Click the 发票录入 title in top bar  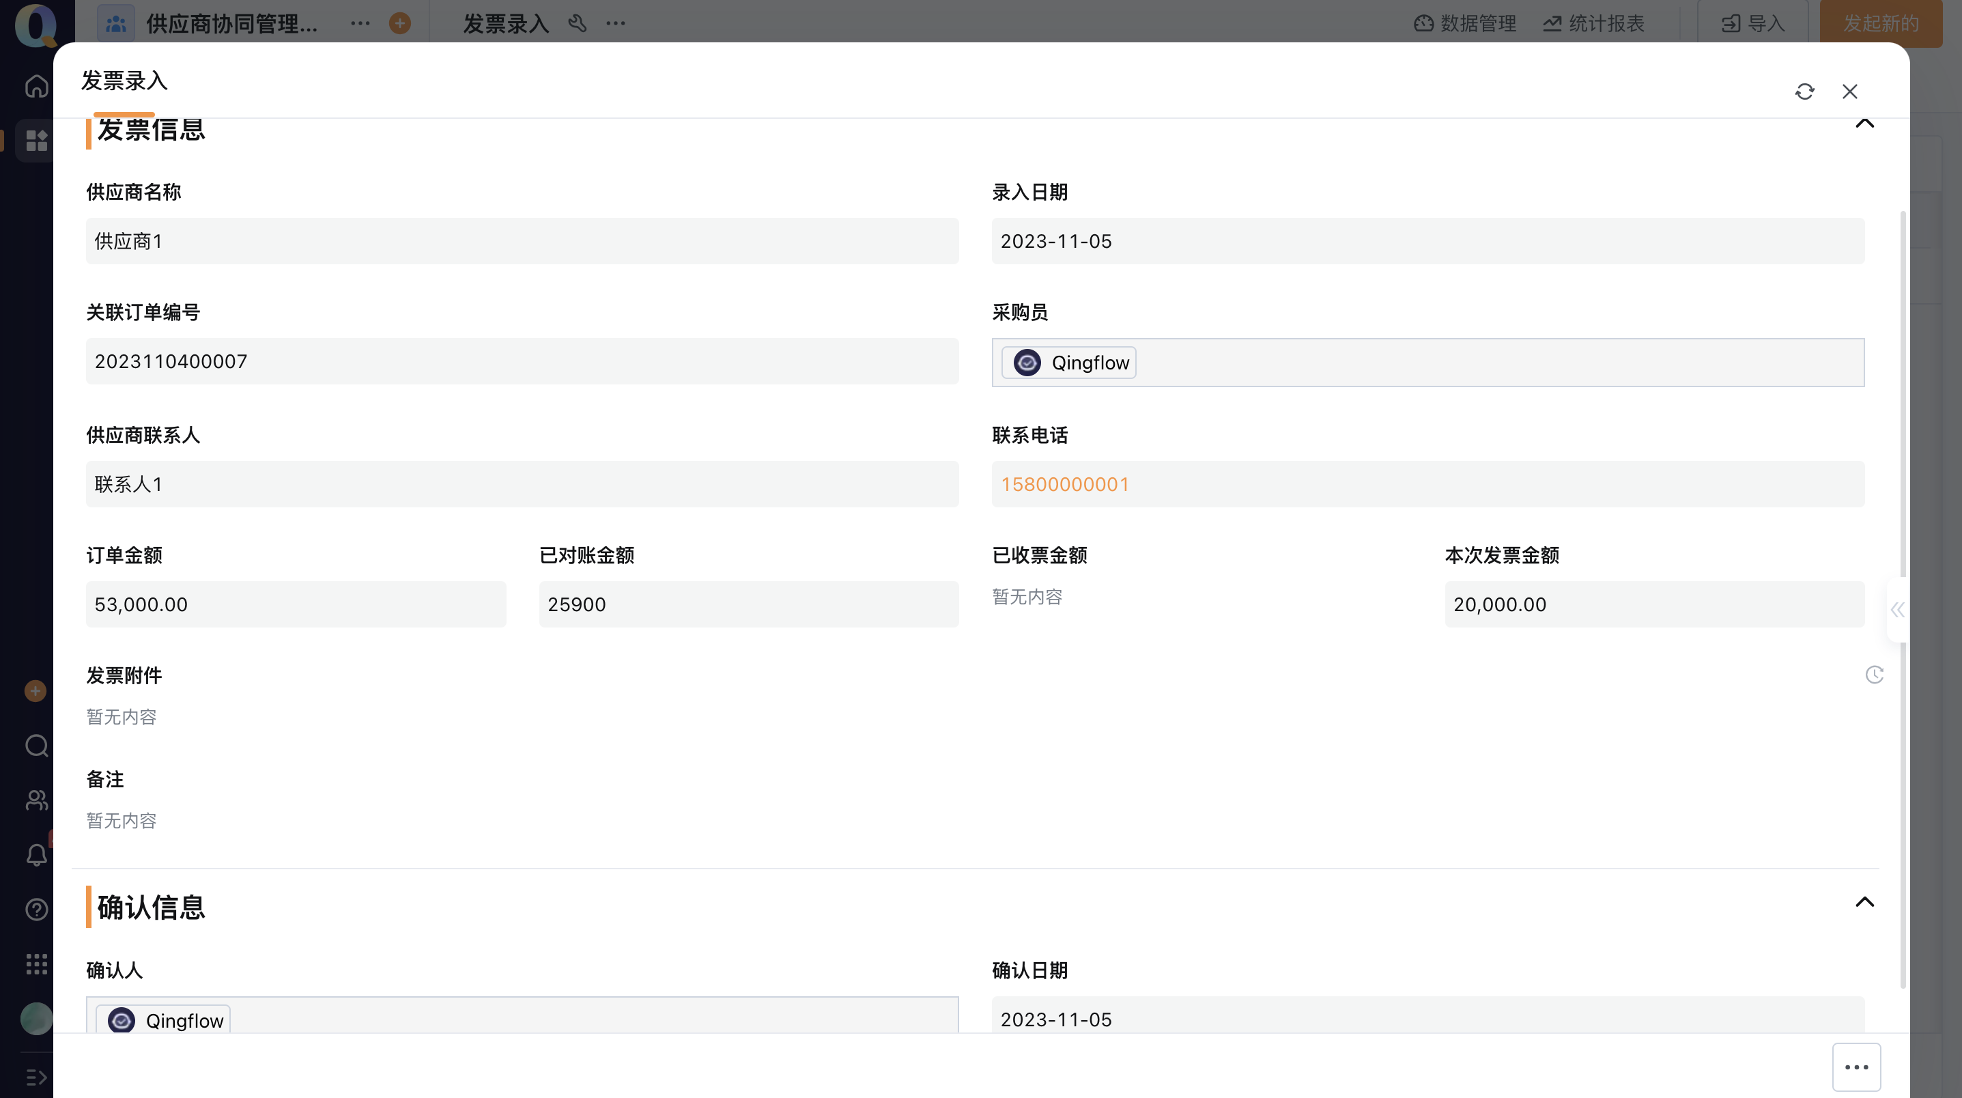(506, 24)
